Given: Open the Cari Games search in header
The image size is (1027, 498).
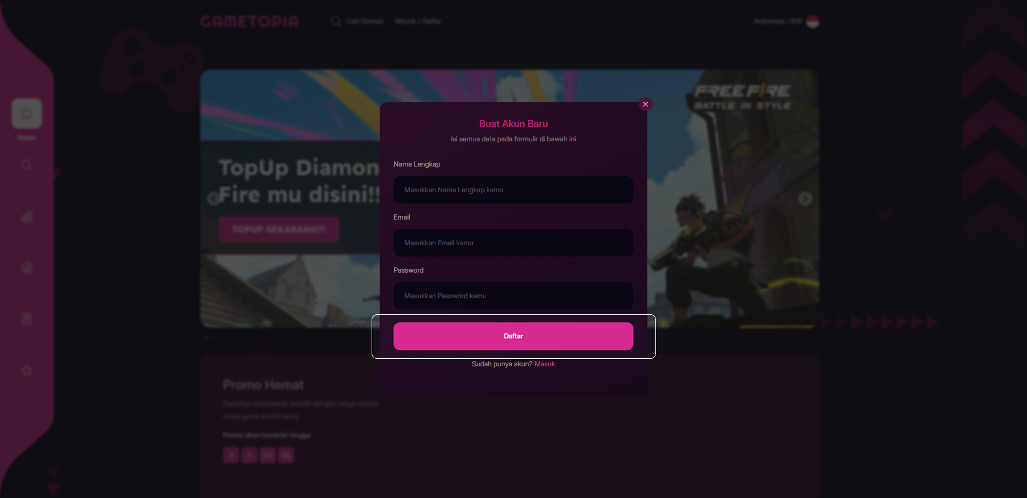Looking at the screenshot, I should 365,21.
